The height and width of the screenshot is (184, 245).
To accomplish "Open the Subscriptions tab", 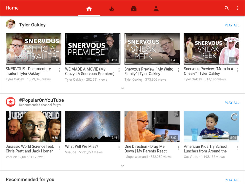I will pos(133,9).
